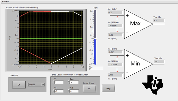Click the Gain stepper arrows
178x101 pixels.
point(69,82)
